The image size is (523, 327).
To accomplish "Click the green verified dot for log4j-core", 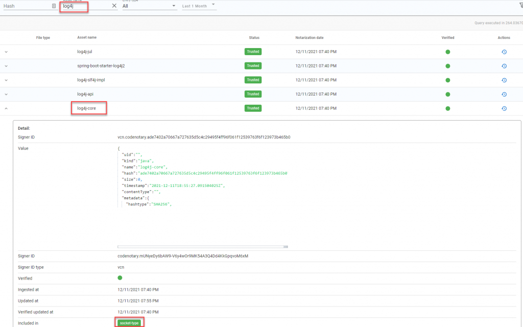I will tap(447, 108).
